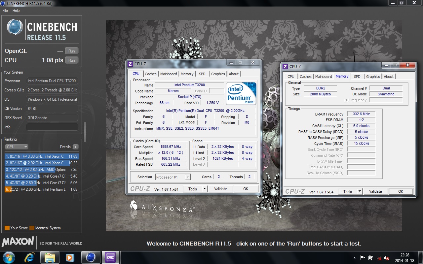Expand ranking Details arrow button
The width and height of the screenshot is (423, 264).
coord(76,147)
